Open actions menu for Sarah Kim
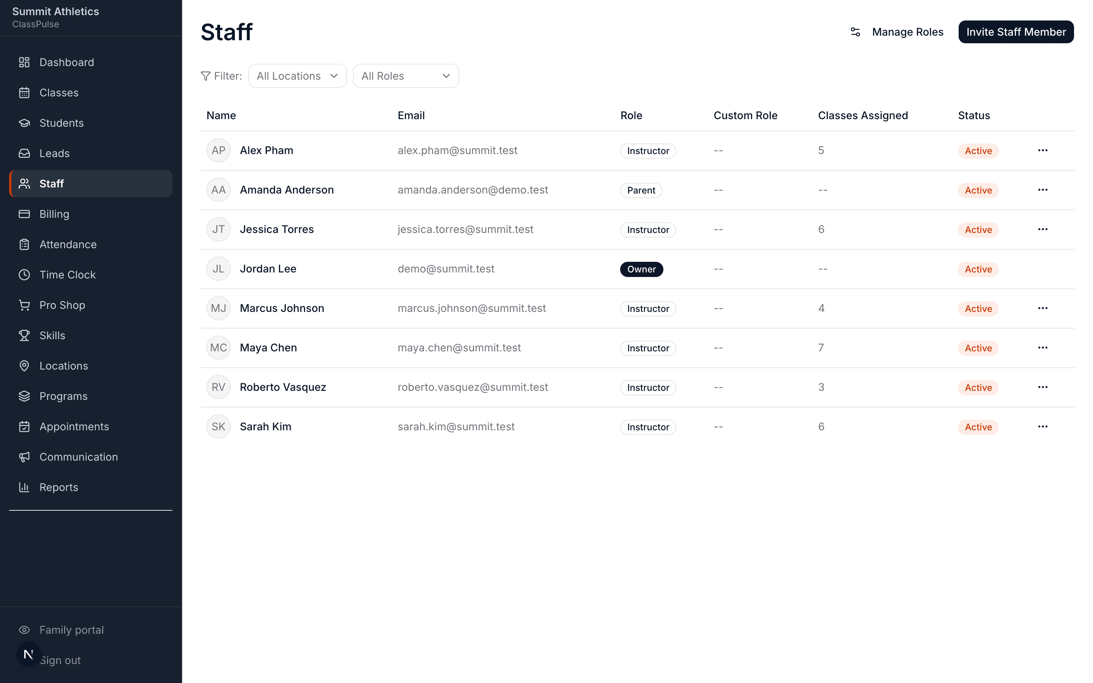Image resolution: width=1093 pixels, height=683 pixels. [1043, 426]
